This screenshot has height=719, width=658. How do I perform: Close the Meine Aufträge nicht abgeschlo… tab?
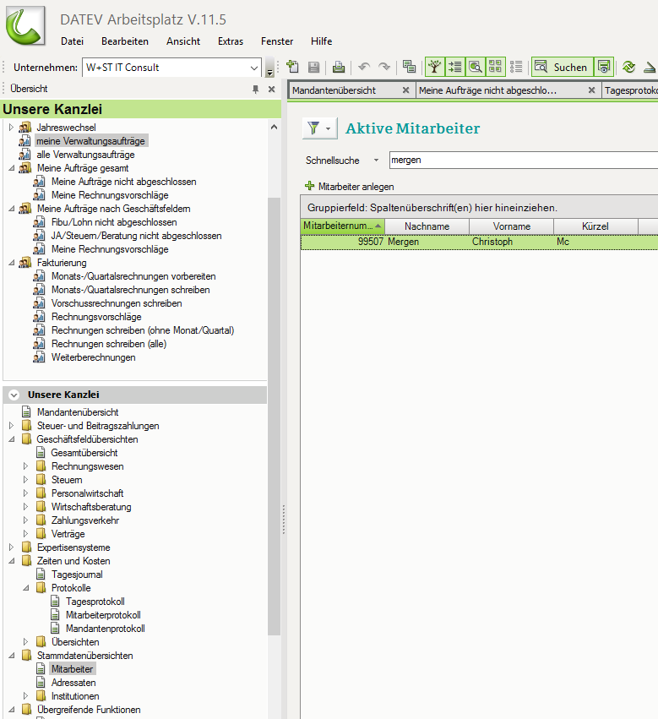click(591, 90)
